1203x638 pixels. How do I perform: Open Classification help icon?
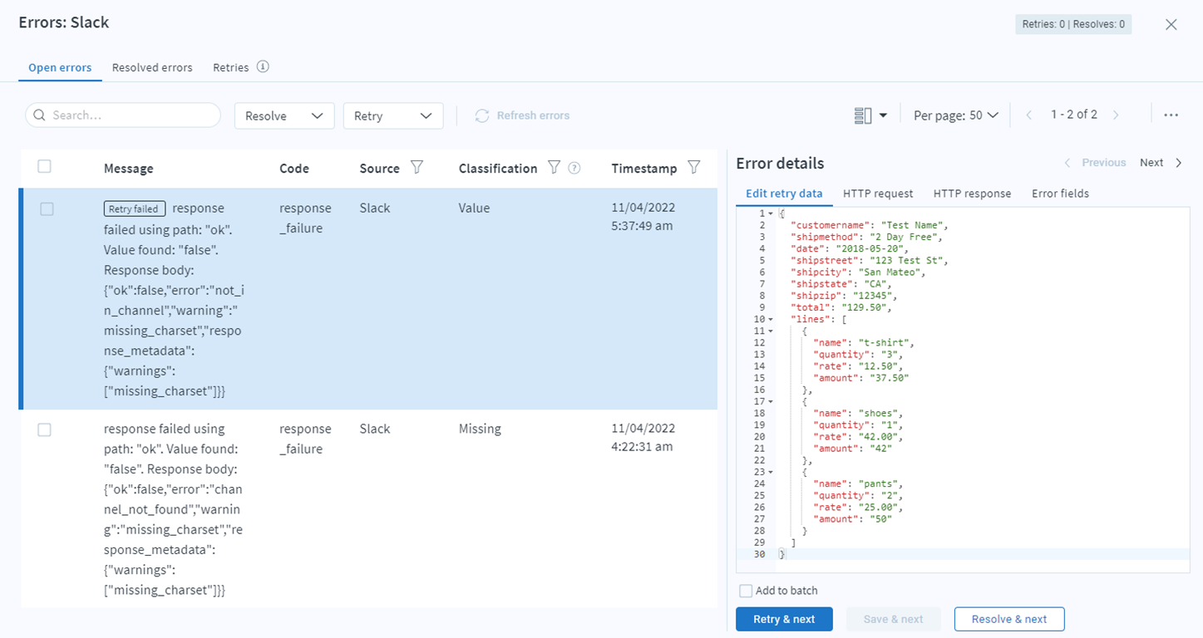pos(574,168)
